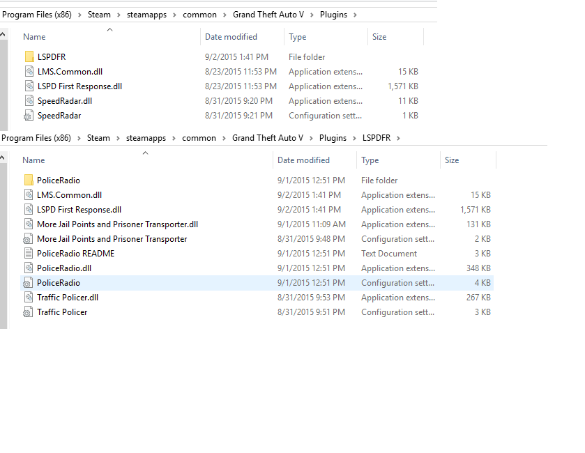
Task: Select More Jail Points configuration settings icon
Action: (28, 239)
